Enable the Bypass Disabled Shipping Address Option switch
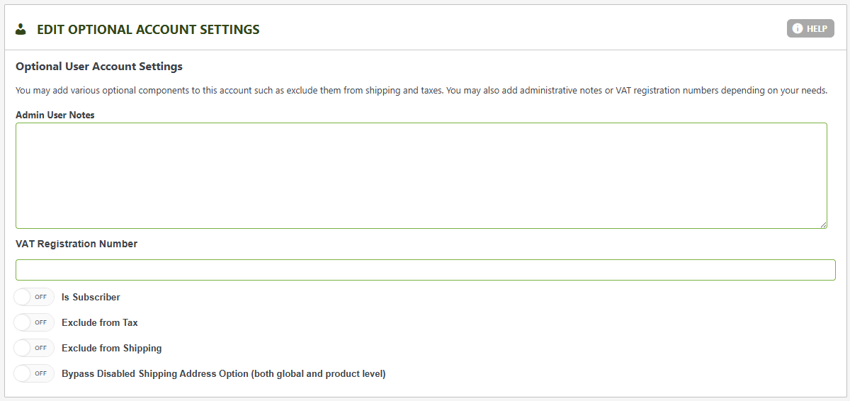The height and width of the screenshot is (401, 850). [x=34, y=373]
